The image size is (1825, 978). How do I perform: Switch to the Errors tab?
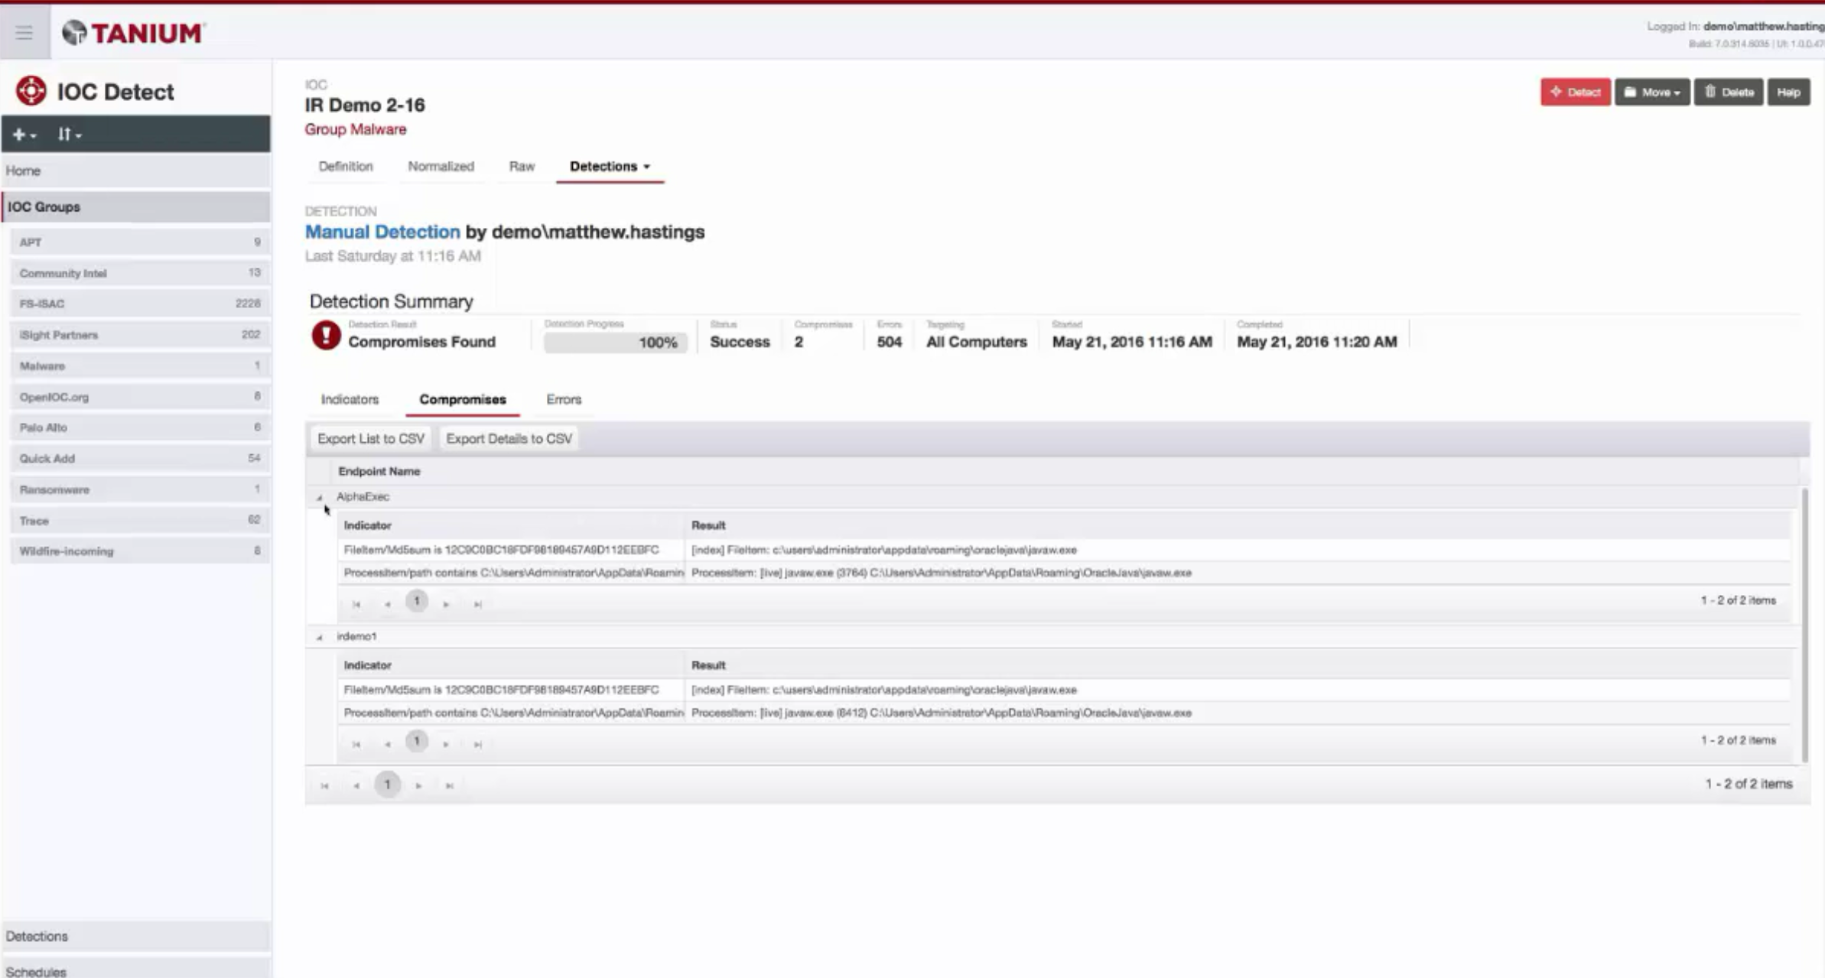coord(564,399)
